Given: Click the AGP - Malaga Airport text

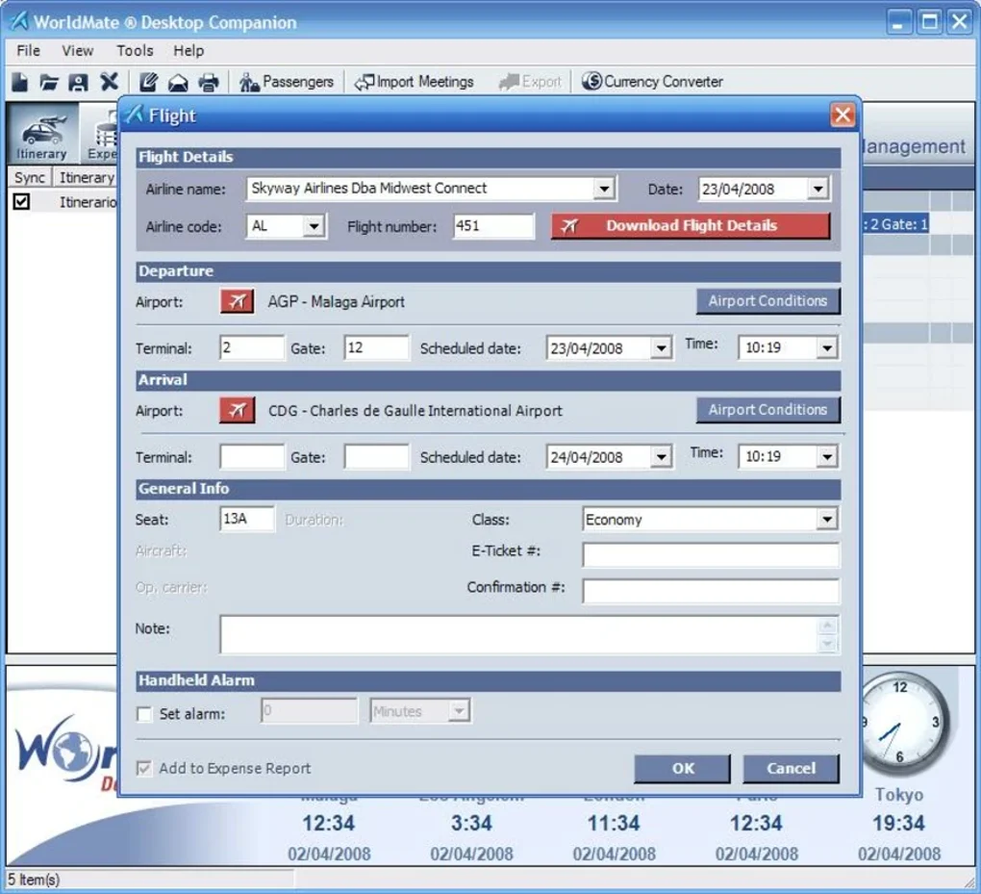Looking at the screenshot, I should (336, 302).
